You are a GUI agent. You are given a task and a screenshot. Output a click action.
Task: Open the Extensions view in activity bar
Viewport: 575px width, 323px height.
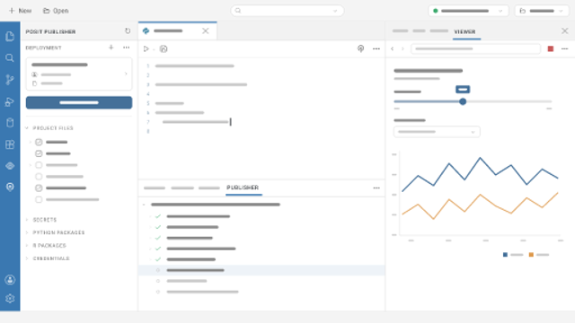click(10, 144)
